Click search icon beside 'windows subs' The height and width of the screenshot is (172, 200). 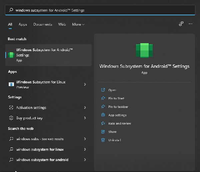click(x=11, y=139)
